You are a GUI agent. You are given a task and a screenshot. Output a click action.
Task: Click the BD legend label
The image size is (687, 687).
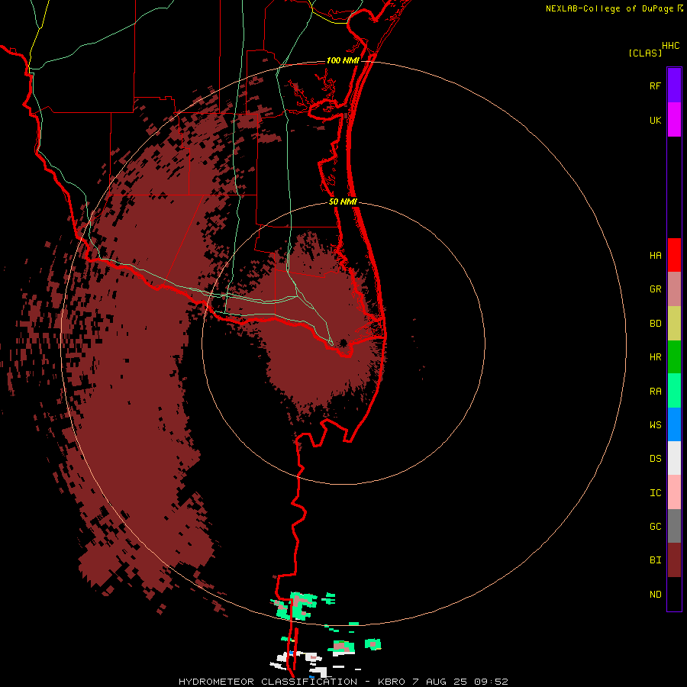(655, 324)
